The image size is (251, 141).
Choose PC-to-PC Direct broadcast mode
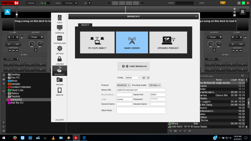tap(97, 42)
